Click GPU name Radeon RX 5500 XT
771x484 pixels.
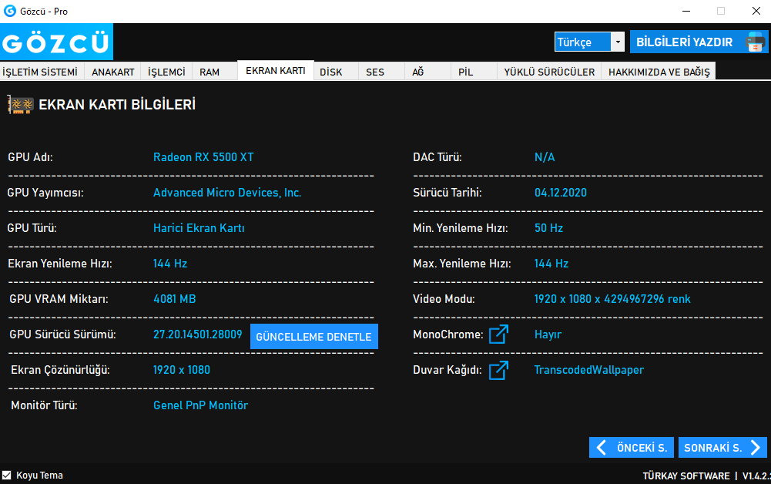pyautogui.click(x=203, y=157)
